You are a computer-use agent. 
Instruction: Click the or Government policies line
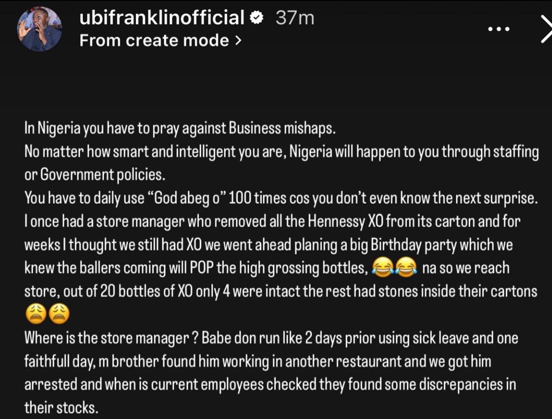95,175
